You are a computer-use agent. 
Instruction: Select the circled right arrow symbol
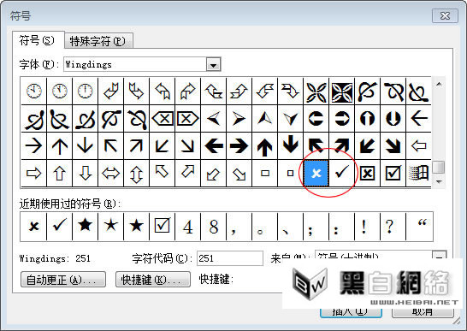(x=342, y=118)
